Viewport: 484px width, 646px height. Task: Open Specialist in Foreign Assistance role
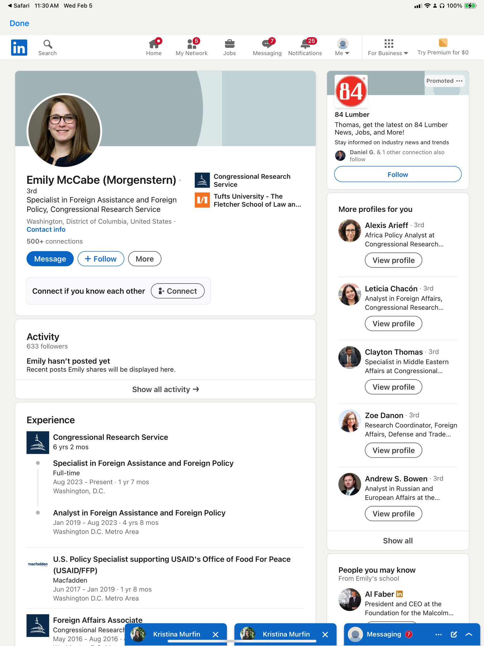(x=143, y=463)
